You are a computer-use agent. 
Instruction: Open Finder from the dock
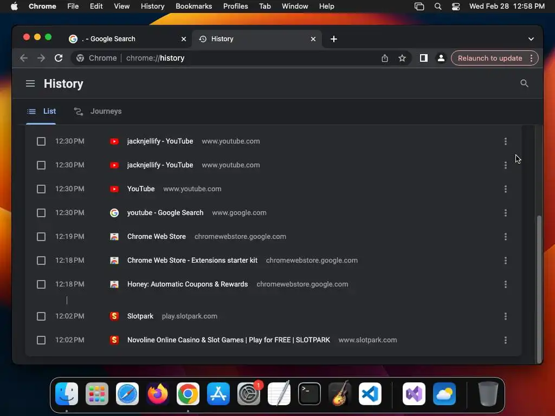(67, 394)
